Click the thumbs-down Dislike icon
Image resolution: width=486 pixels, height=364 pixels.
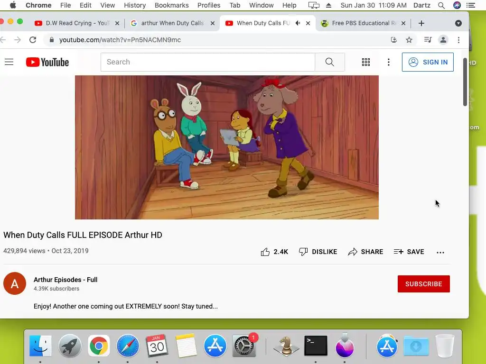click(303, 252)
